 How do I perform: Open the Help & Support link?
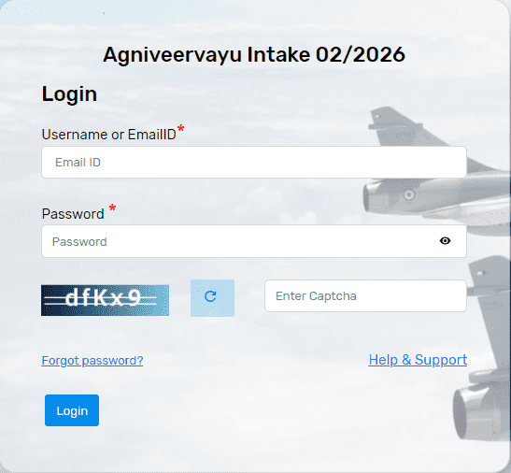point(418,360)
